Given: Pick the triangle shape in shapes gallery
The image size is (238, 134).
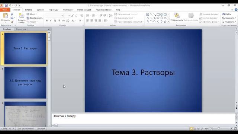Looking at the screenshot, I should tap(148, 18).
